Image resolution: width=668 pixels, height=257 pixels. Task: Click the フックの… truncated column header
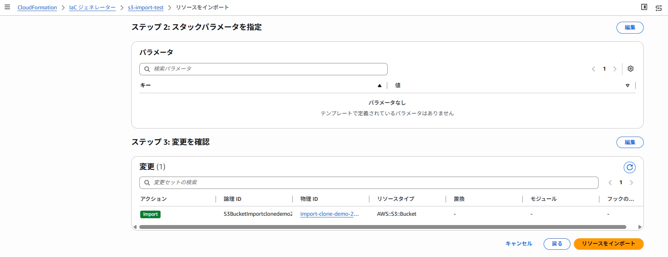pyautogui.click(x=620, y=199)
